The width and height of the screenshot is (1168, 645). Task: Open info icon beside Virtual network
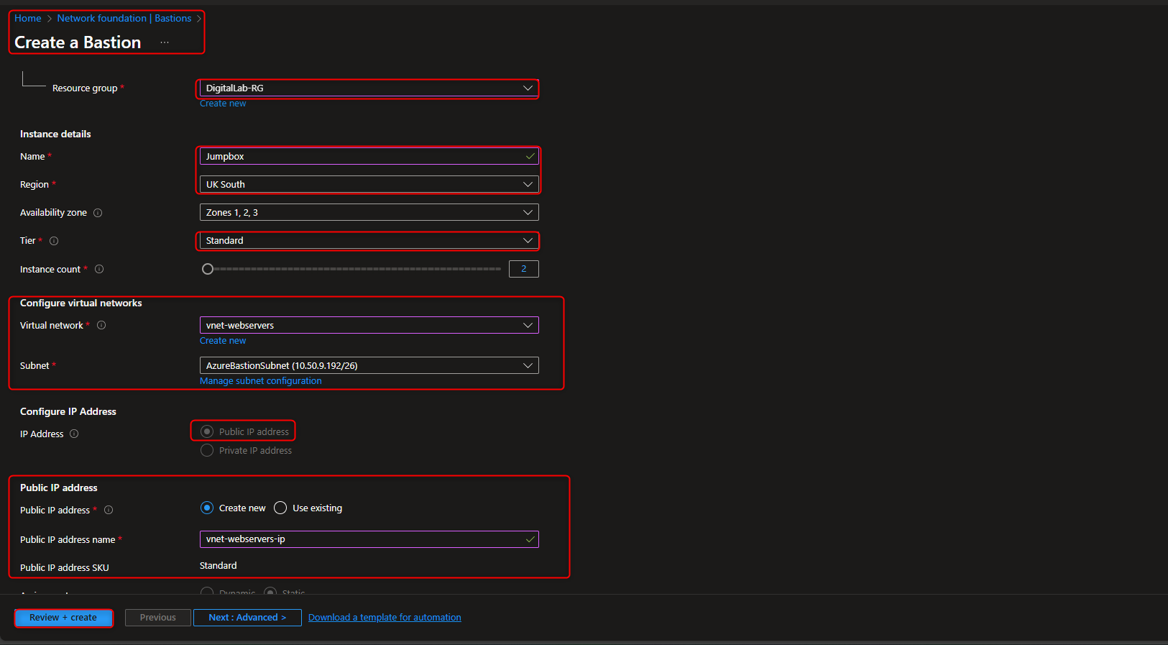click(x=101, y=325)
